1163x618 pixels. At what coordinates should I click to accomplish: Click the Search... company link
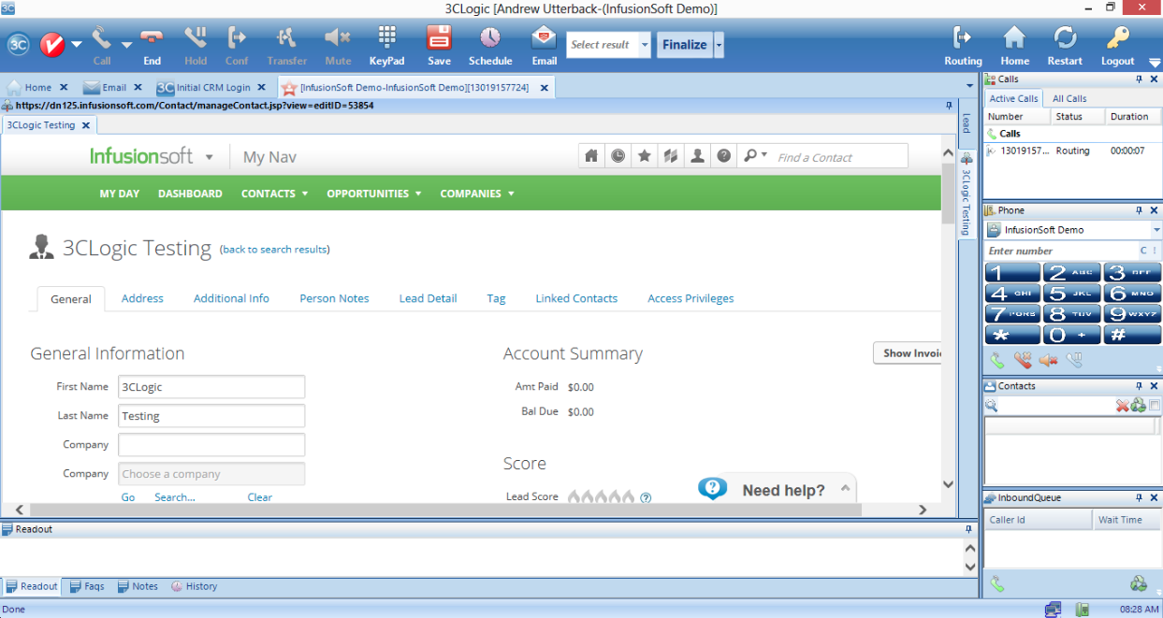click(x=175, y=497)
